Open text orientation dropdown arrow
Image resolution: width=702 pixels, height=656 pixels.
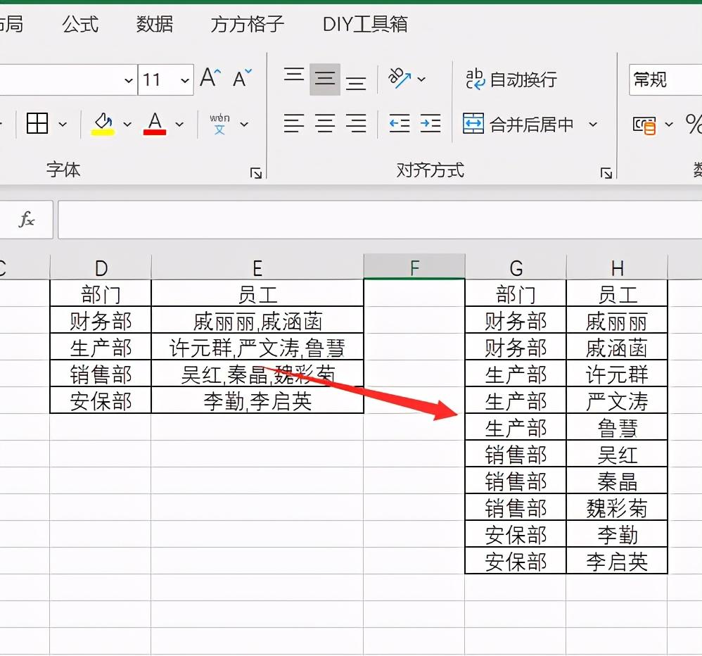[x=421, y=80]
